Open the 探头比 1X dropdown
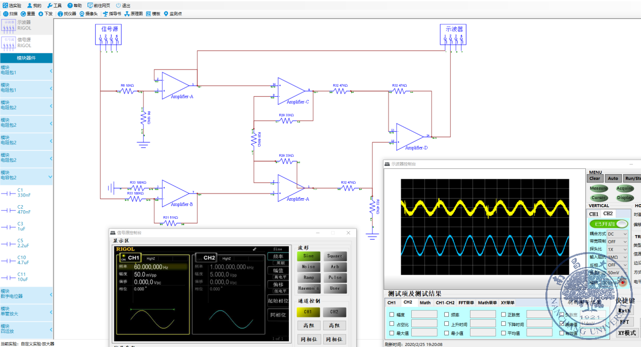 [617, 249]
